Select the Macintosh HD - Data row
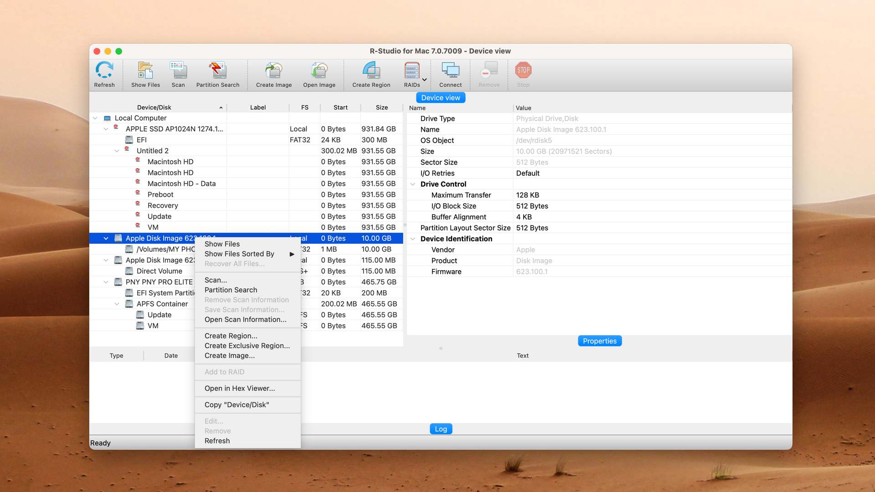 [x=246, y=184]
